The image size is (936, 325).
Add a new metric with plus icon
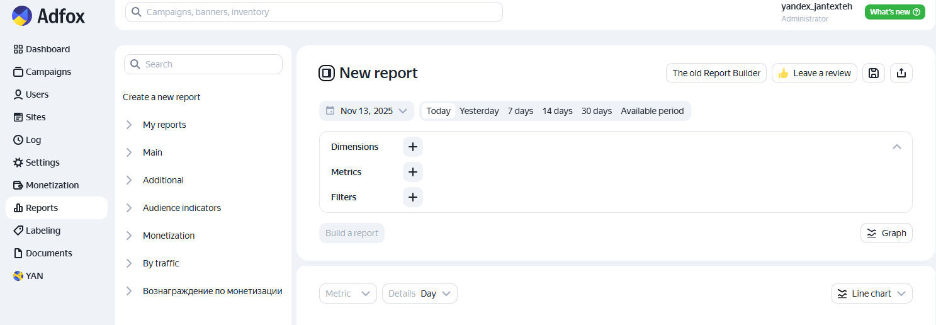[x=412, y=172]
